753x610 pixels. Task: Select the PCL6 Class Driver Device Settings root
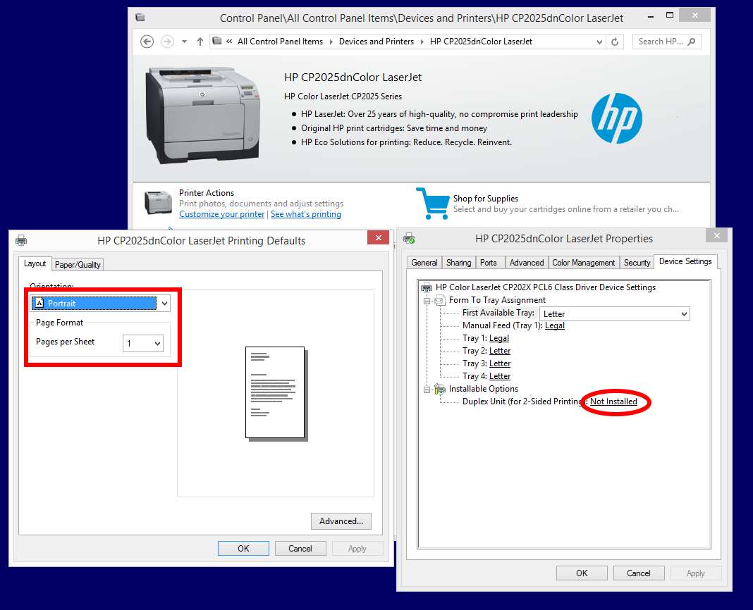(546, 287)
